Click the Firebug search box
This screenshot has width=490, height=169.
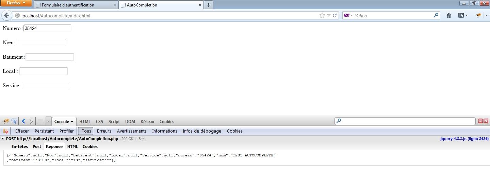(x=405, y=121)
